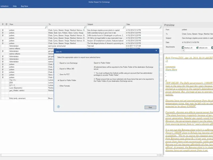Click the search icon in Date column filter
The width and height of the screenshot is (213, 160).
161,27
